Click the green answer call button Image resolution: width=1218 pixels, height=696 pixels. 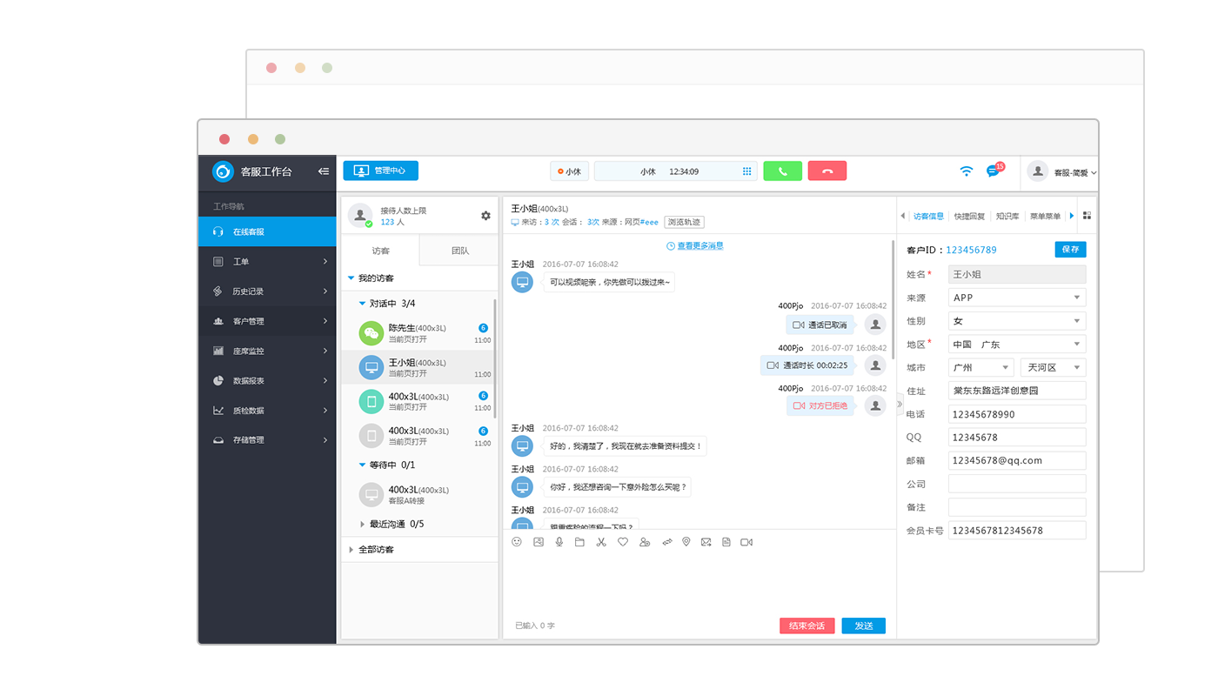pyautogui.click(x=782, y=171)
